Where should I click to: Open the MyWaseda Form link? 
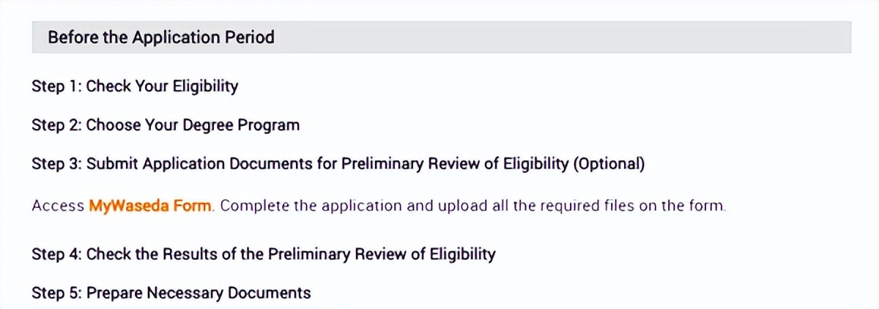[x=150, y=206]
